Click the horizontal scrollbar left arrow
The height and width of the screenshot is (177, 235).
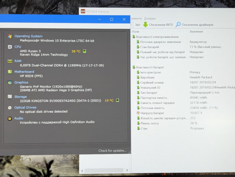pos(82,171)
